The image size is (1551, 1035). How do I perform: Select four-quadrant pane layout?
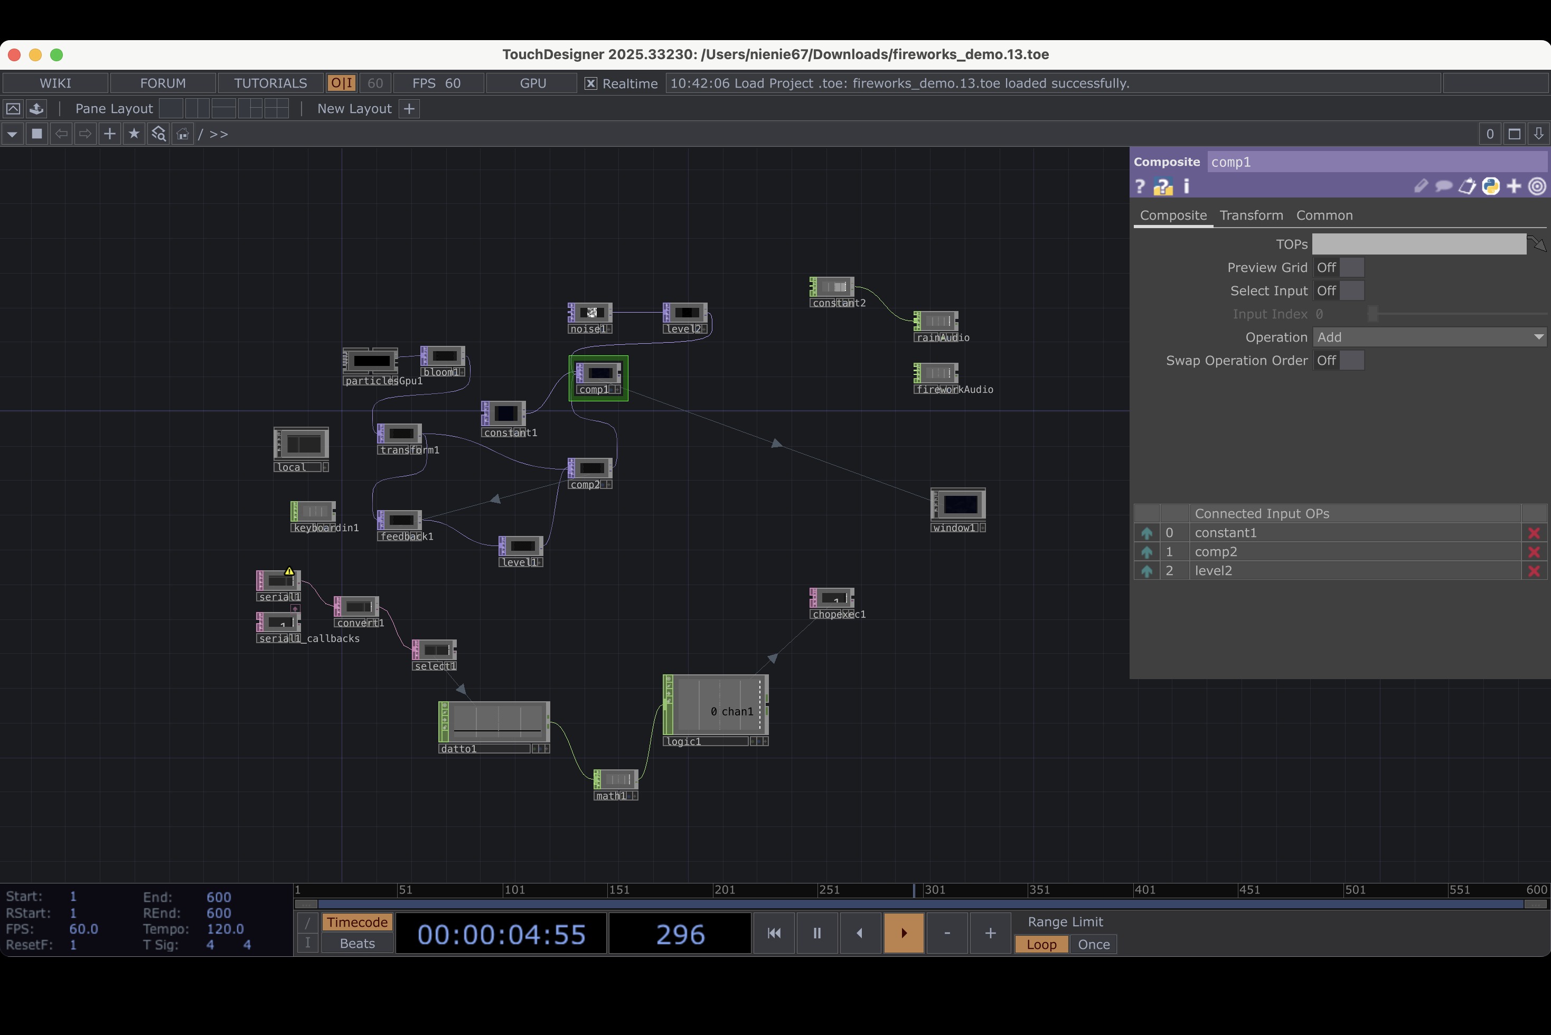277,109
